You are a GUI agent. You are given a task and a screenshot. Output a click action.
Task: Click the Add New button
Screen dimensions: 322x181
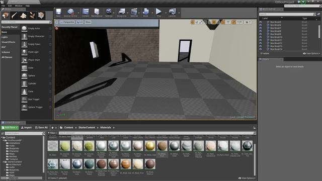(x=10, y=128)
